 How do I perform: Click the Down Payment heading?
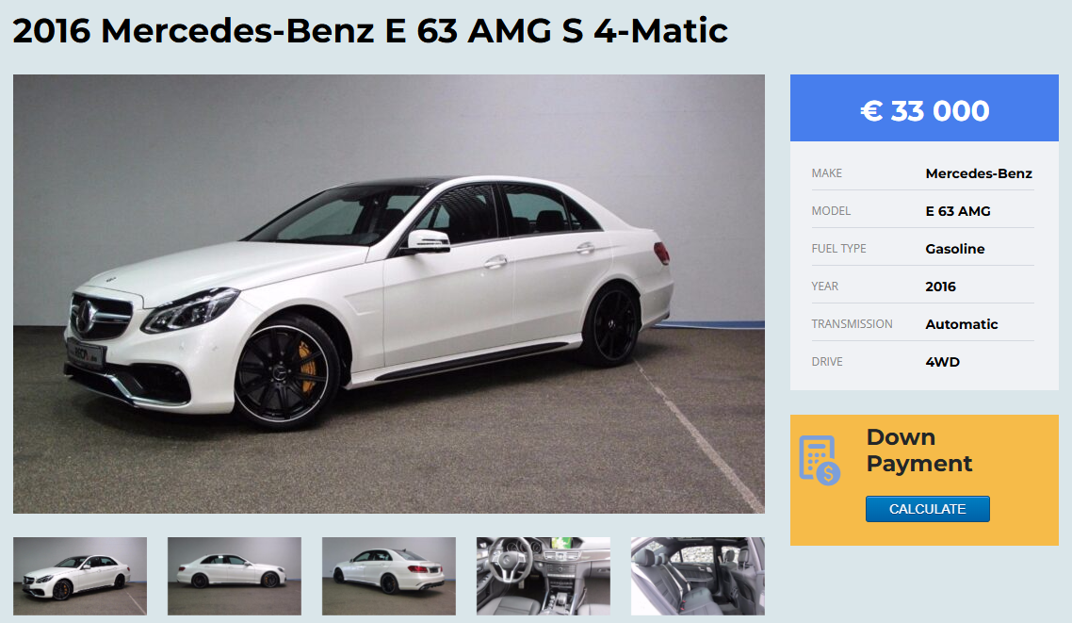[x=918, y=450]
